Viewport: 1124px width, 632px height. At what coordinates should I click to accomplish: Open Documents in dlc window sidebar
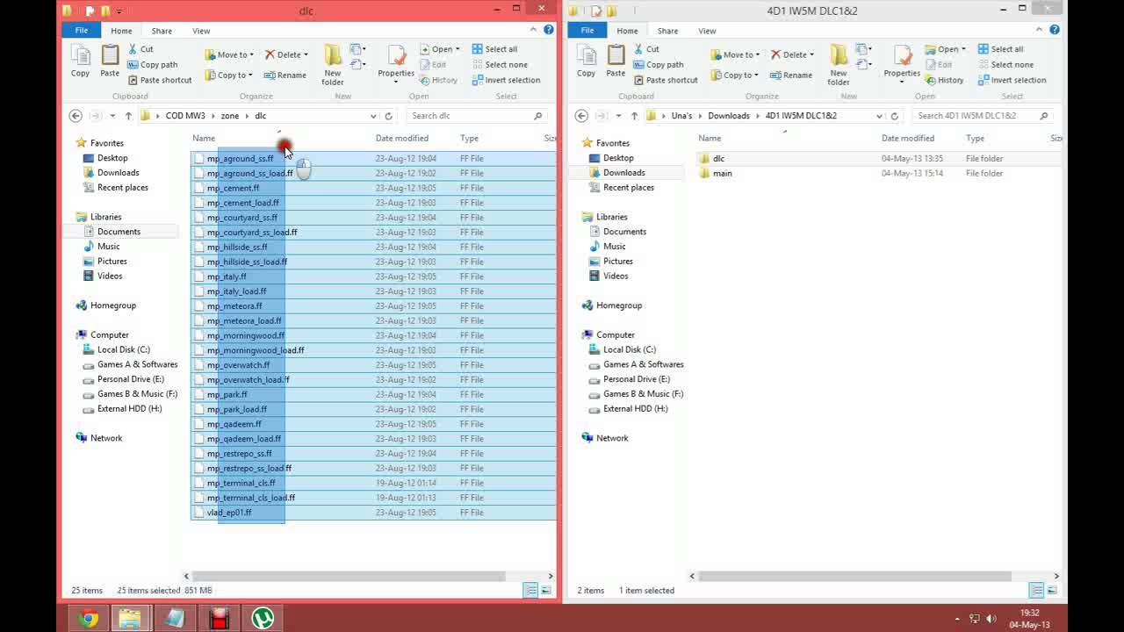(x=119, y=232)
